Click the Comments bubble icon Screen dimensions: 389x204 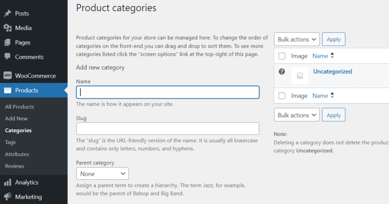coord(8,57)
